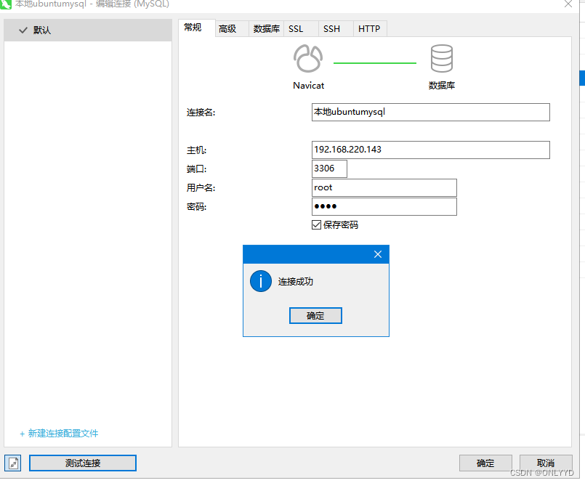Toggle the 保存密码 checkbox
Screen dimensions: 585x483
tap(316, 225)
